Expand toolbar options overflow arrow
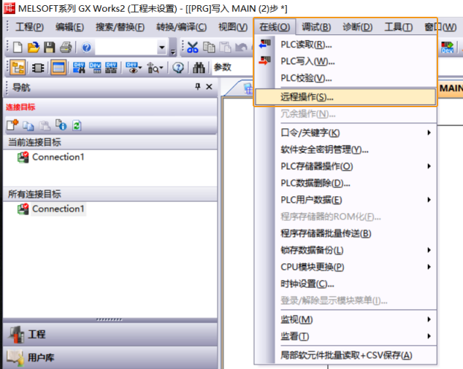This screenshot has height=369, width=463. point(173,51)
